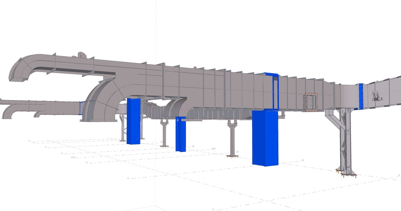Click the access door with orange bolts
This screenshot has height=211, width=401.
click(x=311, y=102)
